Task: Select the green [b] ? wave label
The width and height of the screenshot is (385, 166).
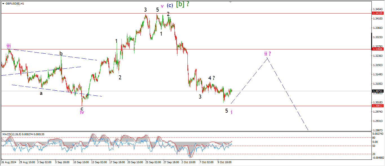Action: point(182,4)
